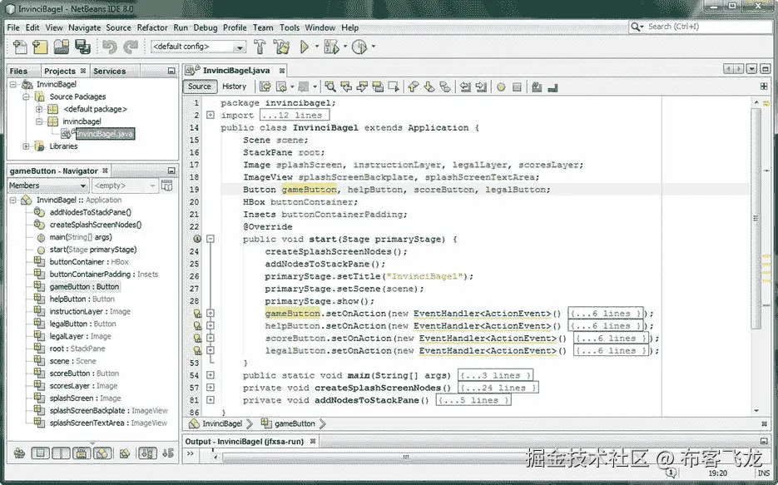The image size is (778, 485).
Task: Create a new file from main toolbar
Action: coord(20,47)
